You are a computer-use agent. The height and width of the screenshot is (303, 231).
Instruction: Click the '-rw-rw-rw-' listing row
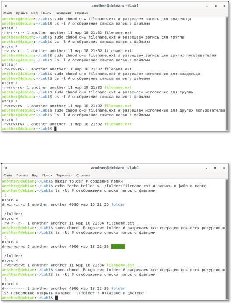coord(67,69)
